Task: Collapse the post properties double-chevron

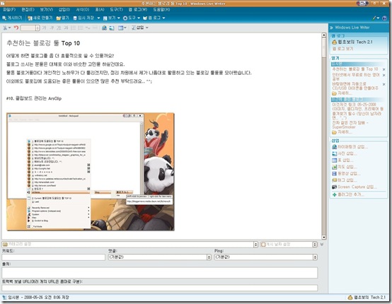Action: (x=322, y=245)
